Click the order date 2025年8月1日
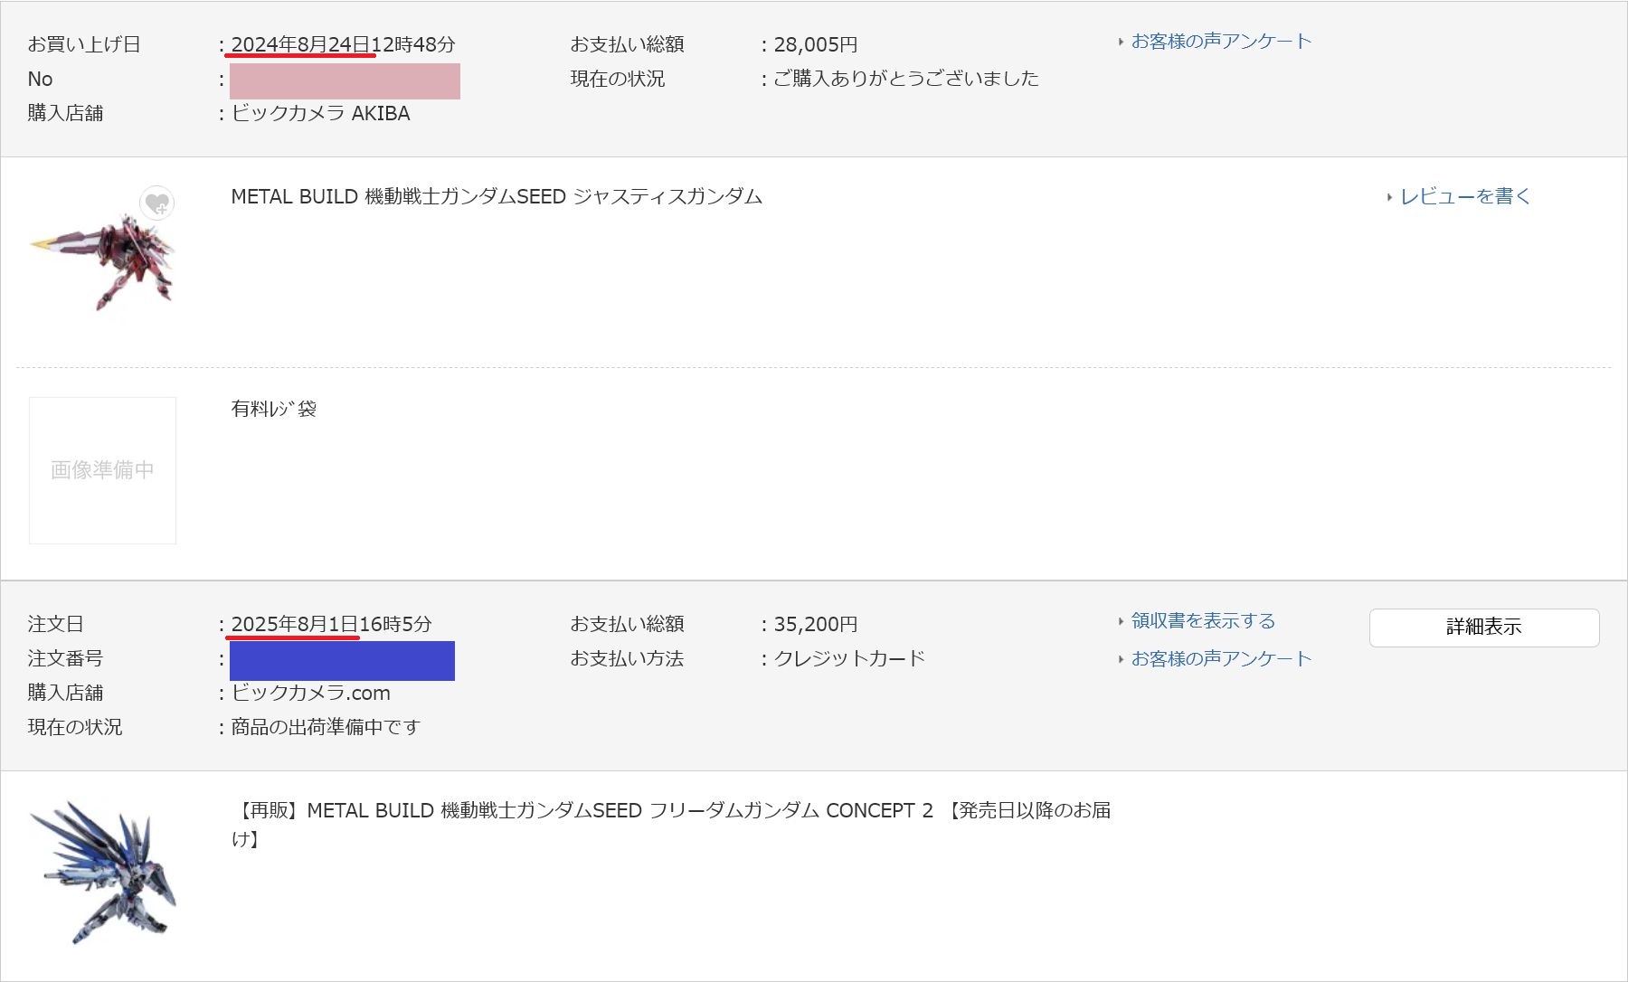The width and height of the screenshot is (1628, 982). tap(295, 624)
